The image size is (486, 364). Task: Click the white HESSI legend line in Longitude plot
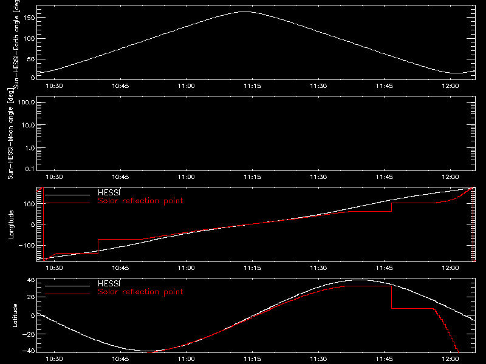coord(67,195)
